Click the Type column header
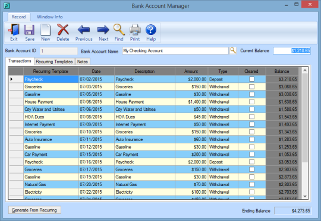 point(223,72)
